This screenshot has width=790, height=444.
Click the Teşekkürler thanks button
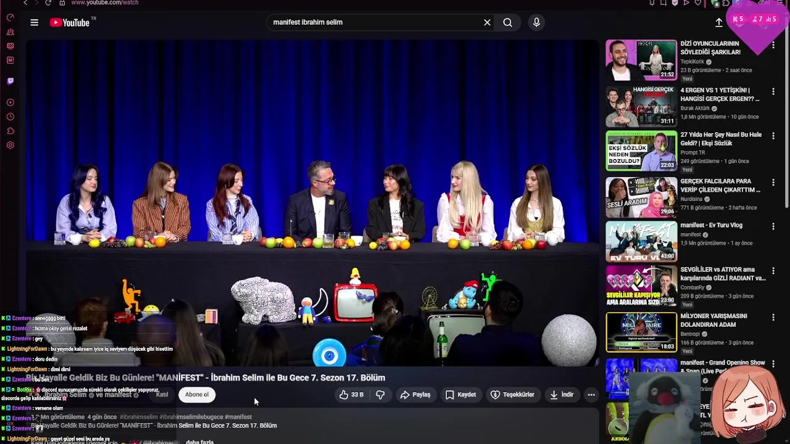coord(512,395)
